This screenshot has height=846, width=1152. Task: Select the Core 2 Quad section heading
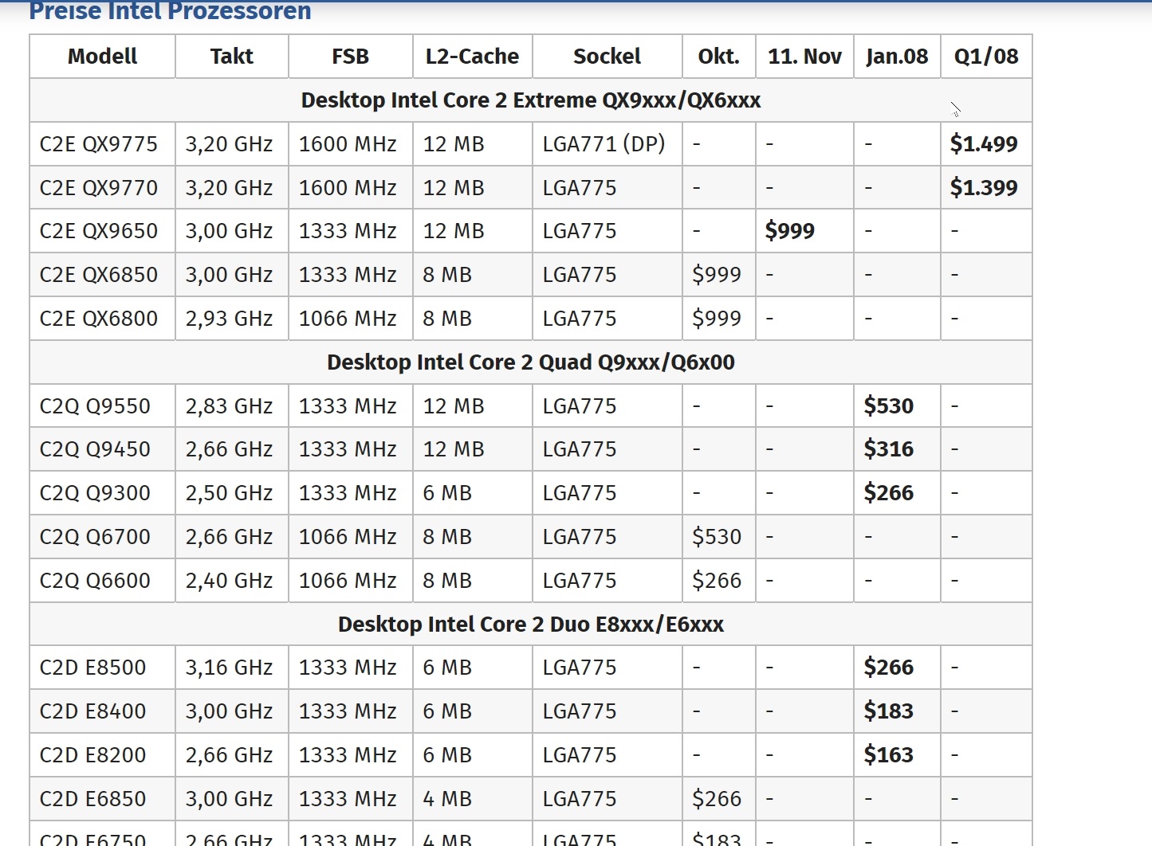click(x=531, y=362)
